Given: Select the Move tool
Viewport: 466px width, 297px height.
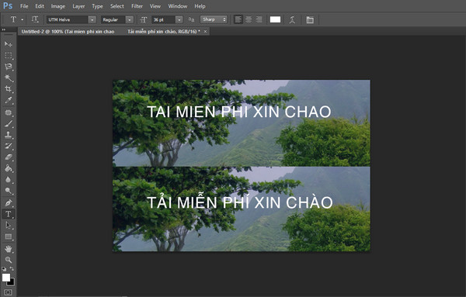Looking at the screenshot, I should [8, 44].
